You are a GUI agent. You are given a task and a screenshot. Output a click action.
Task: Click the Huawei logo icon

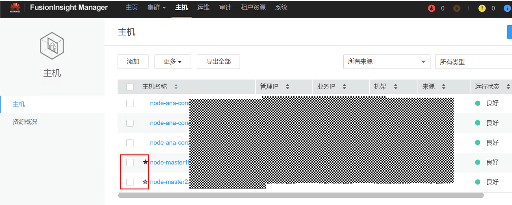15,8
